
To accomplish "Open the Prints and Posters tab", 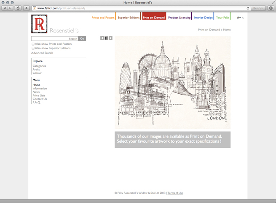I will coord(103,18).
